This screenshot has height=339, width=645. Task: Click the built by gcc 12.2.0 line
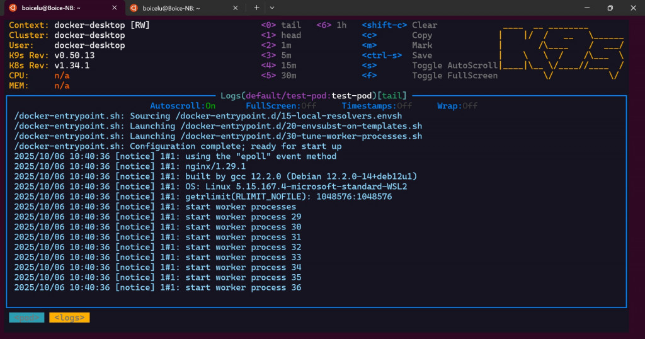(215, 176)
